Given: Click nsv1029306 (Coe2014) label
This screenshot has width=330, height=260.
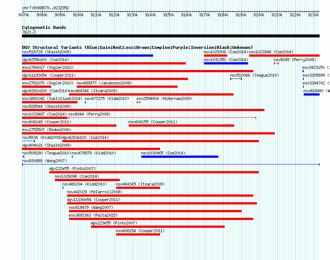Looking at the screenshot, I should point(226,52).
